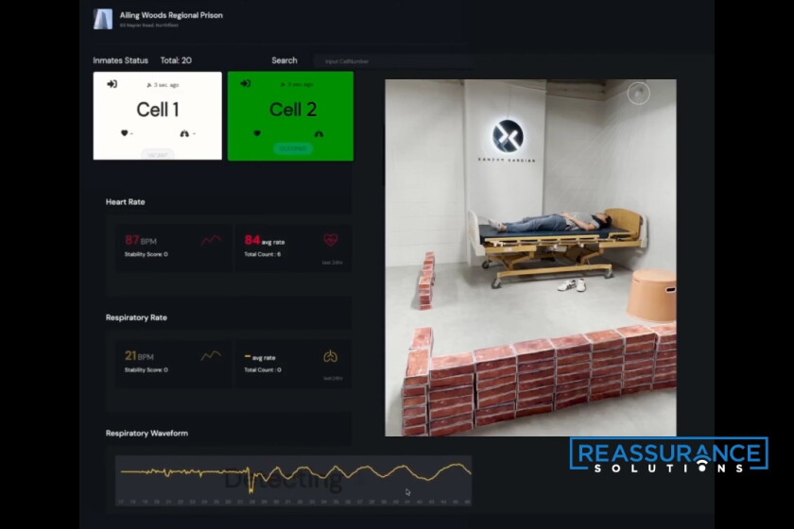Click the '87 BPM' heart rate value

point(140,240)
